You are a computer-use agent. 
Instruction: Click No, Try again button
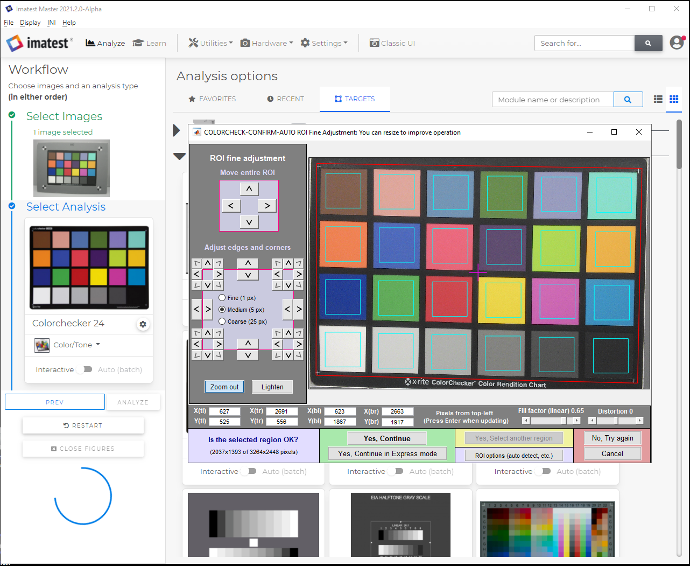pos(612,438)
